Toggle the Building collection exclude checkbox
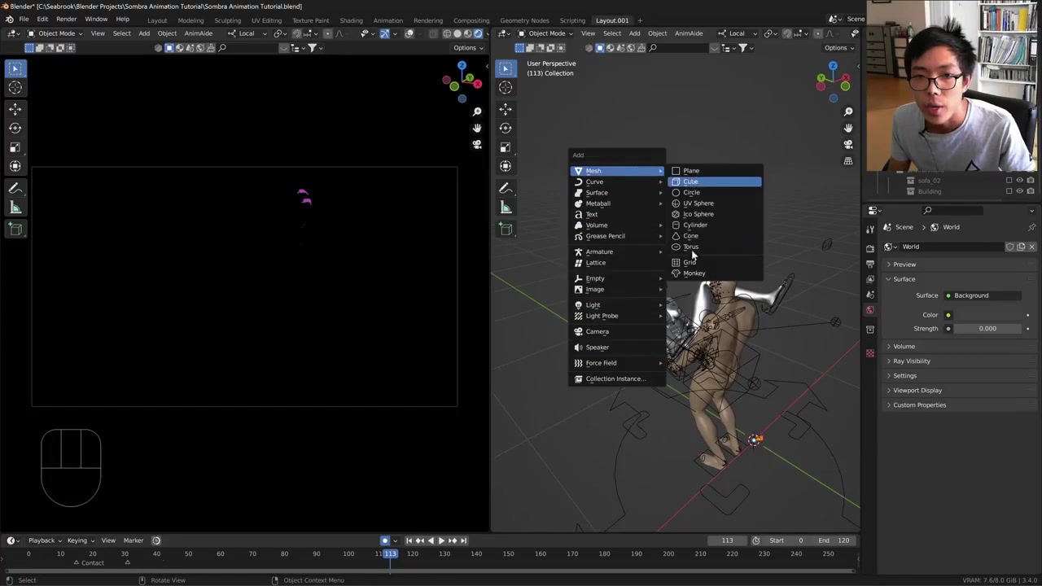The height and width of the screenshot is (586, 1042). pos(1009,191)
